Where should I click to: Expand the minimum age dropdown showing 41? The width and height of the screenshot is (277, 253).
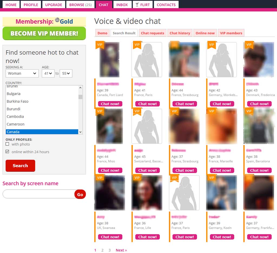[x=48, y=73]
